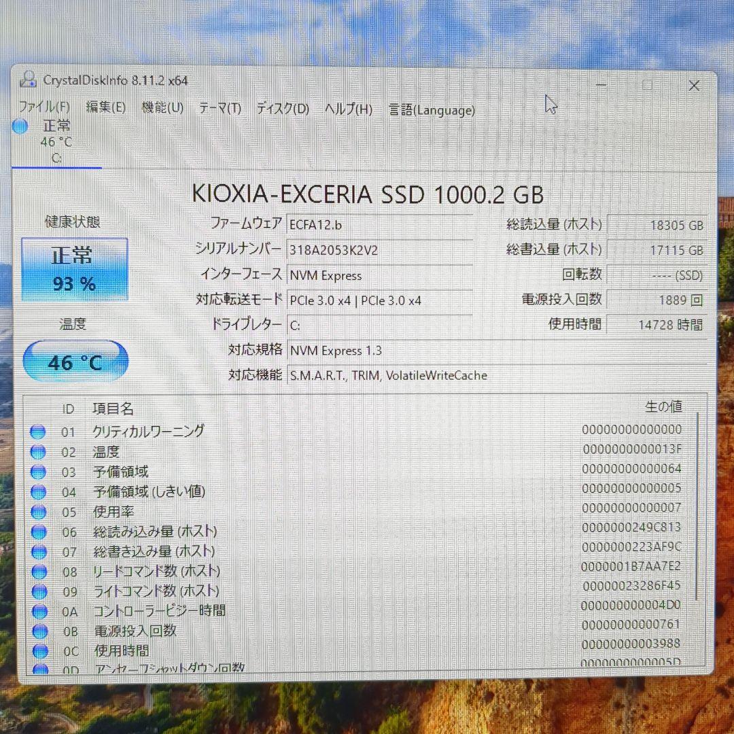The width and height of the screenshot is (734, 734).
Task: Click the status icon for 総読み込み量 (ホスト)
Action: point(38,531)
